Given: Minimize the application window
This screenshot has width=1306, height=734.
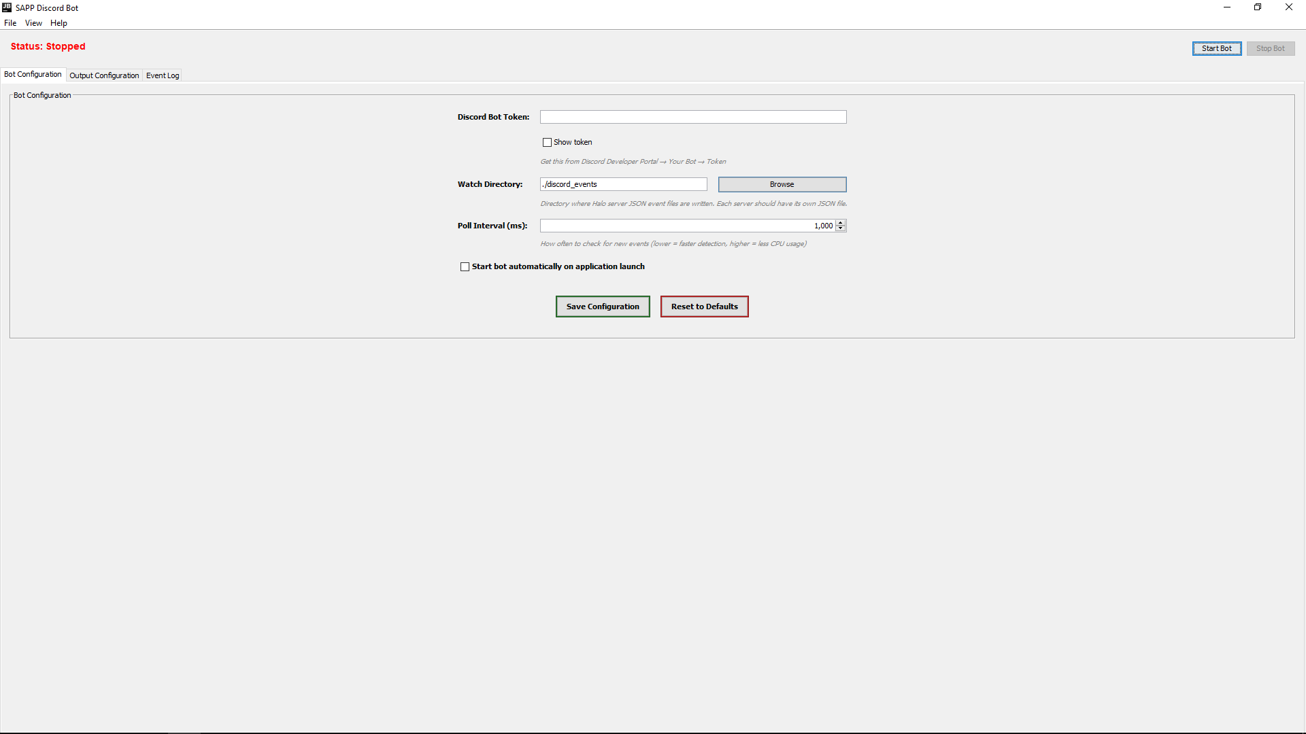Looking at the screenshot, I should [x=1227, y=7].
